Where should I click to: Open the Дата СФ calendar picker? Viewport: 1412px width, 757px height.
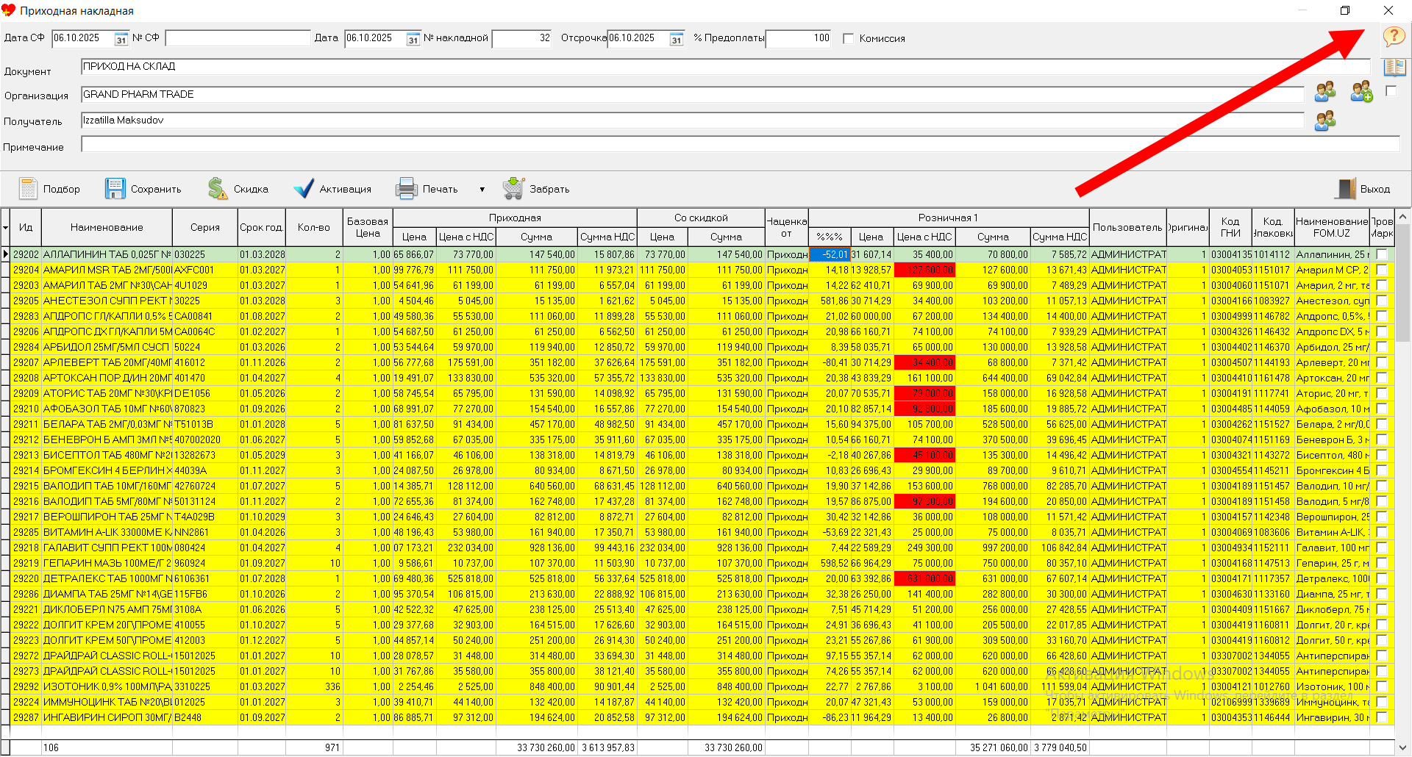pos(121,39)
